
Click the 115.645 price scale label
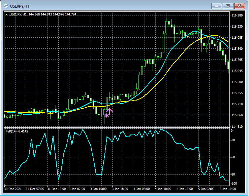click(x=237, y=71)
